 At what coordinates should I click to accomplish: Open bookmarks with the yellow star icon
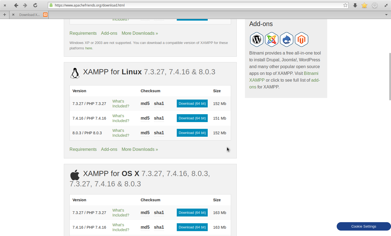tap(364, 5)
